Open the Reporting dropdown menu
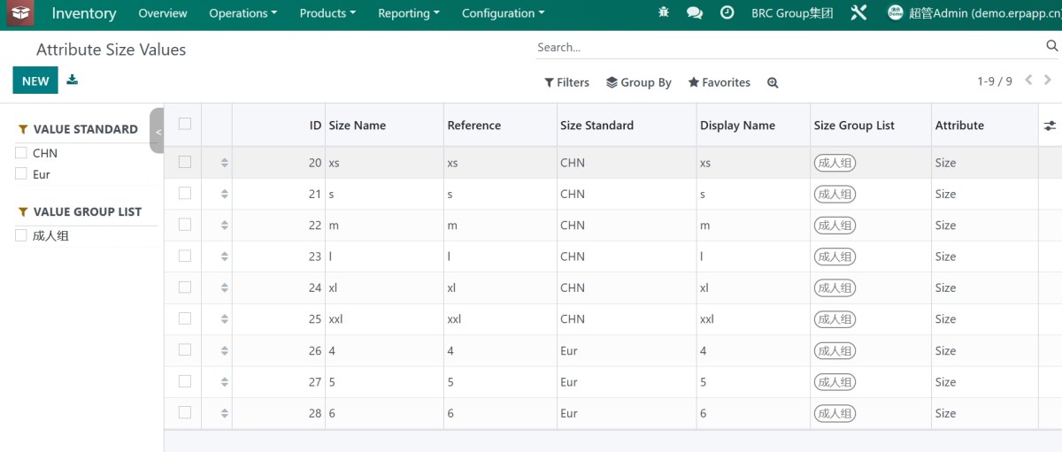The width and height of the screenshot is (1062, 452). [x=409, y=13]
